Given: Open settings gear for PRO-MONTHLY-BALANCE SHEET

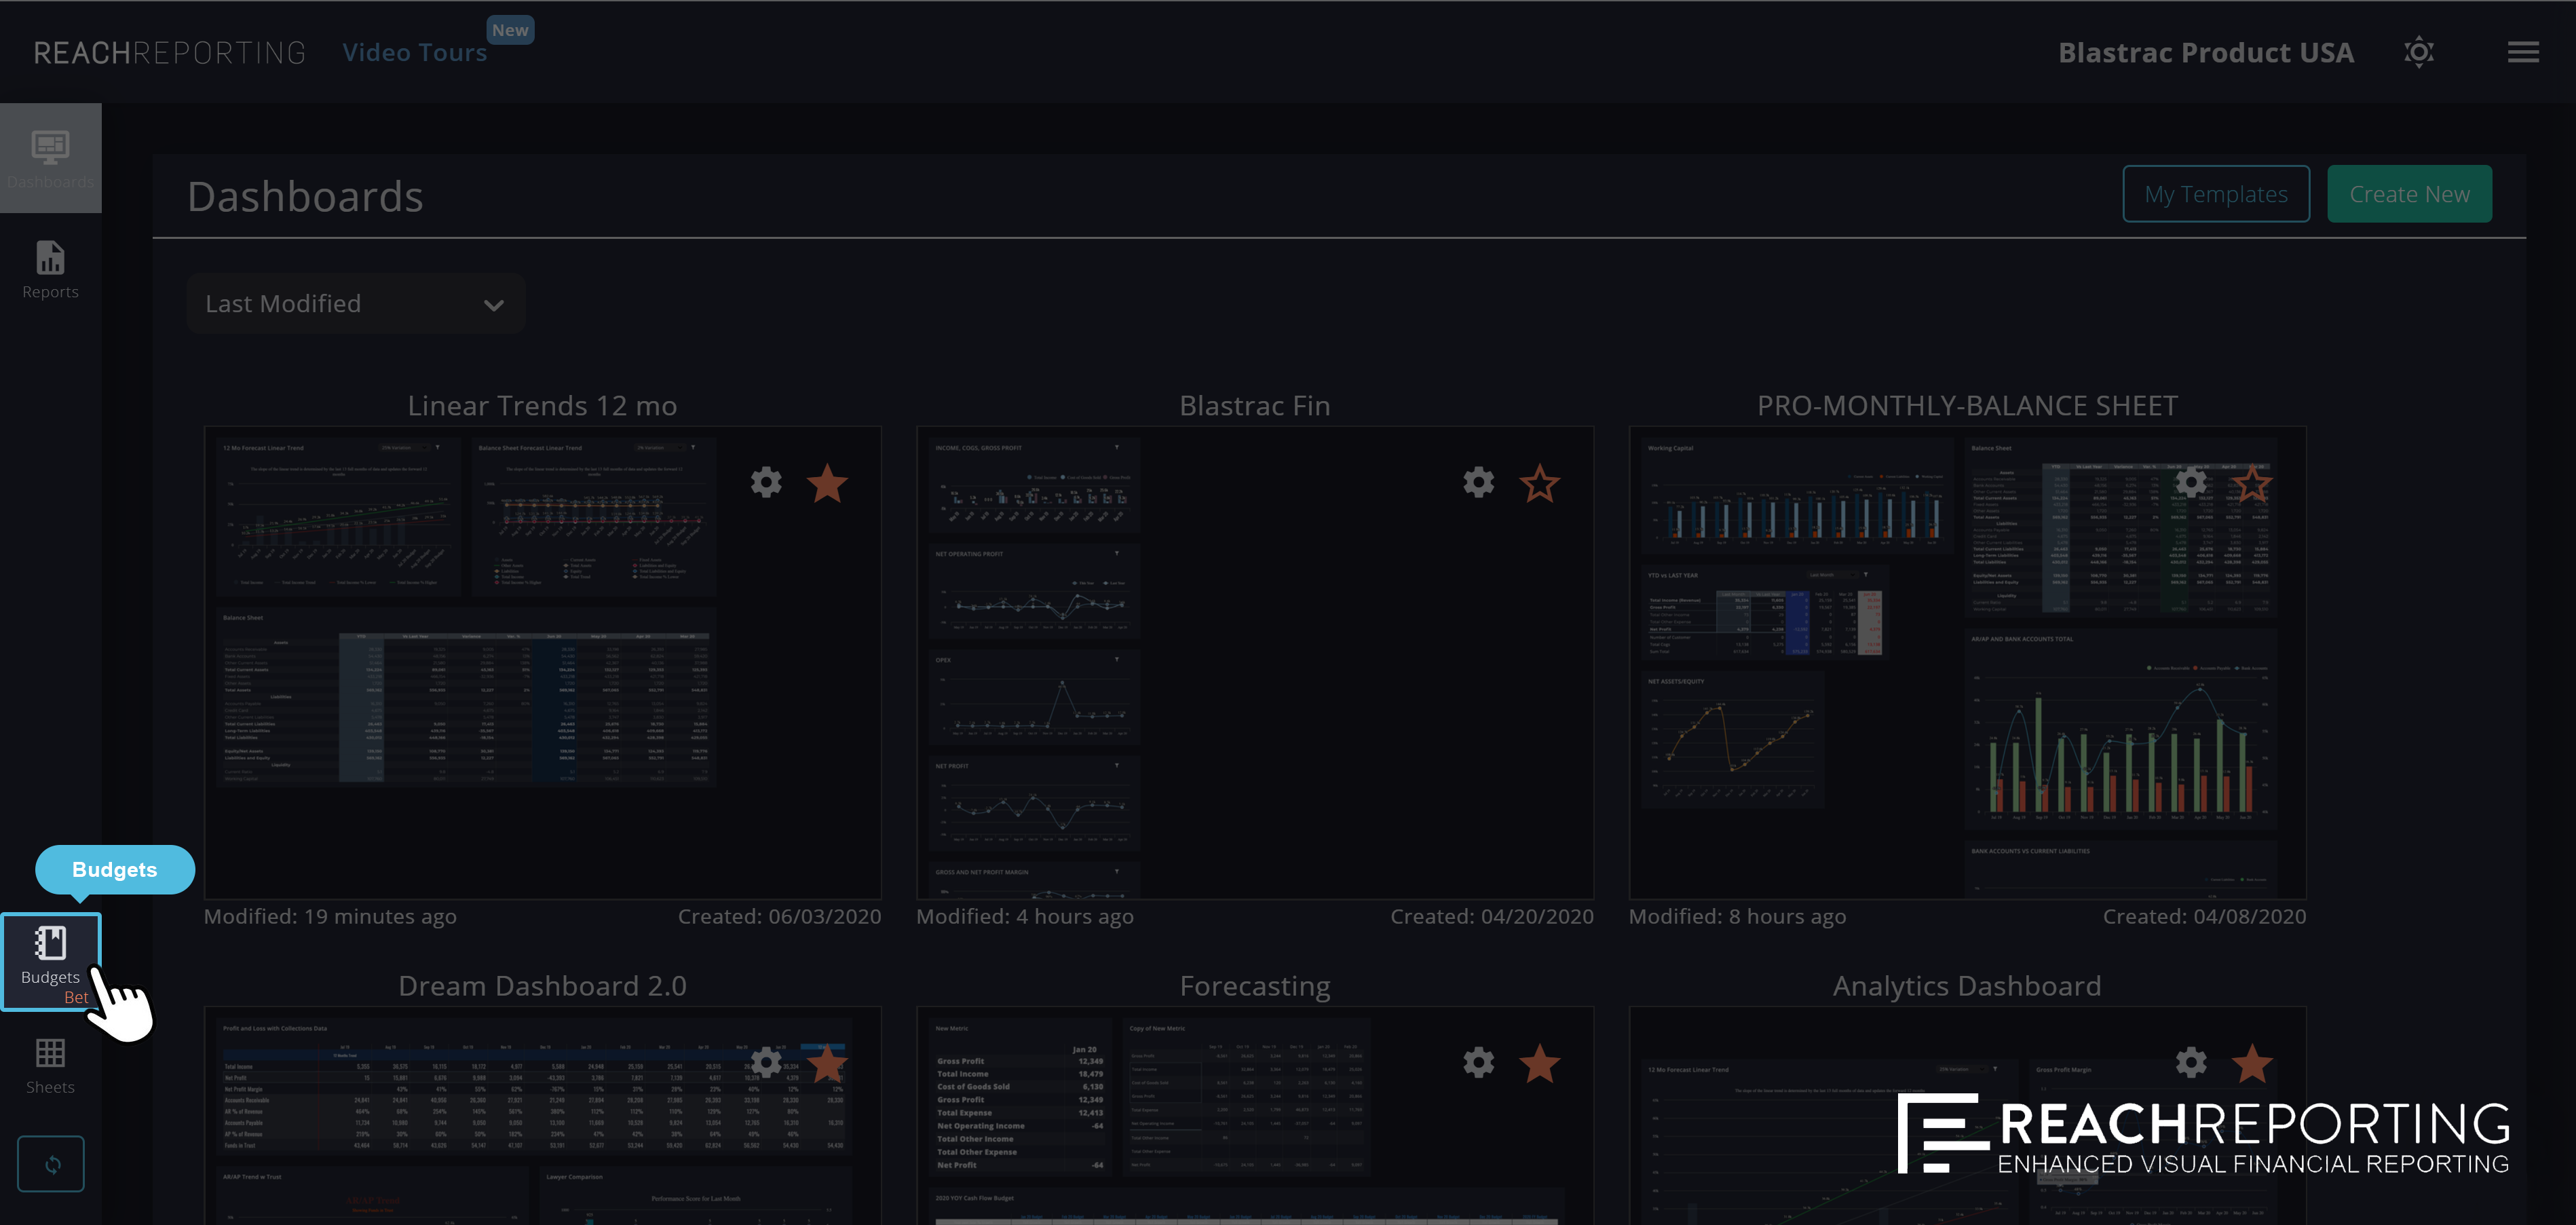Looking at the screenshot, I should (2190, 483).
